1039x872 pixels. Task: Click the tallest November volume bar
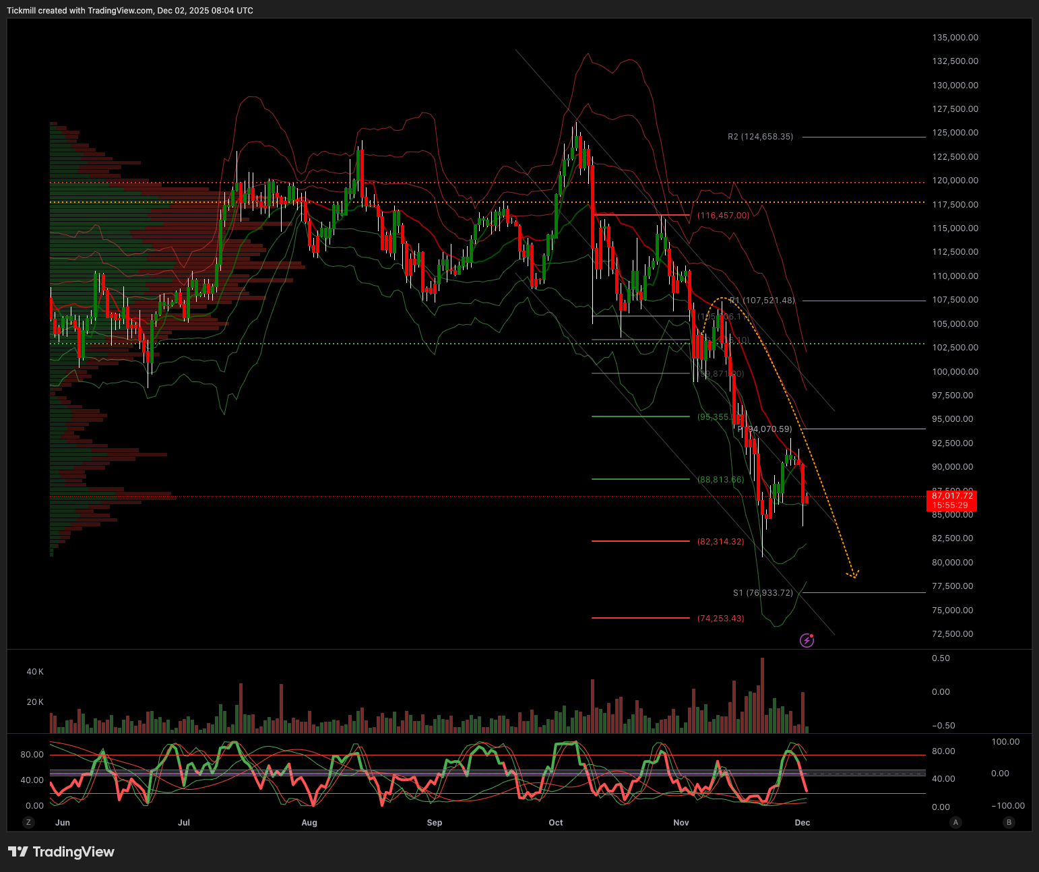[x=763, y=694]
